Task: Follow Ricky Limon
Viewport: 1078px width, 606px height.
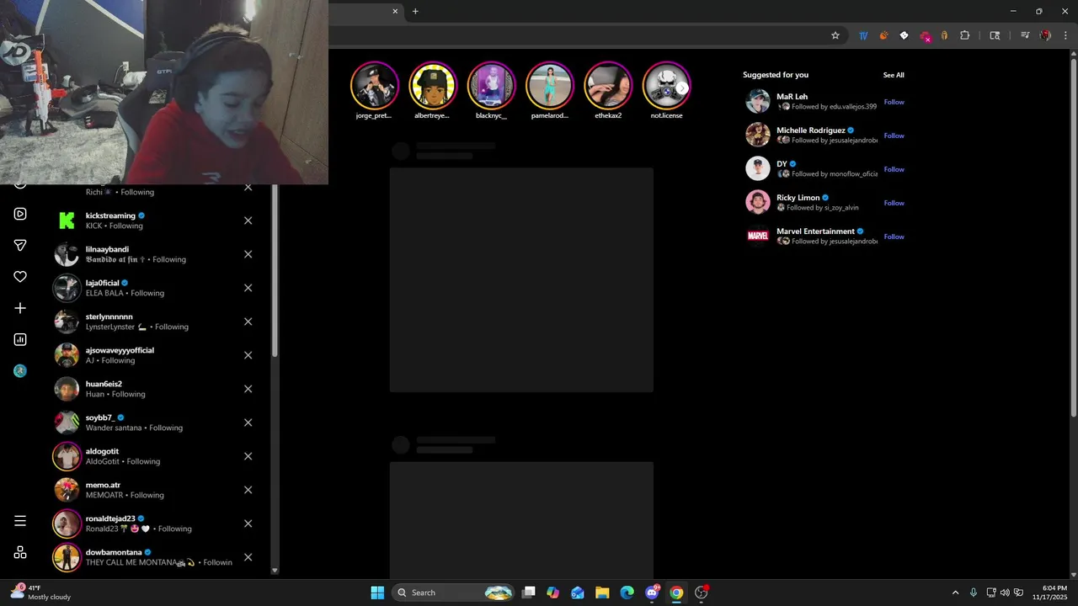Action: [x=894, y=203]
